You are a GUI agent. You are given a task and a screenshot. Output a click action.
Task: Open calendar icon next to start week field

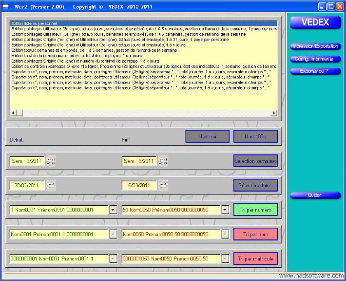[51, 161]
